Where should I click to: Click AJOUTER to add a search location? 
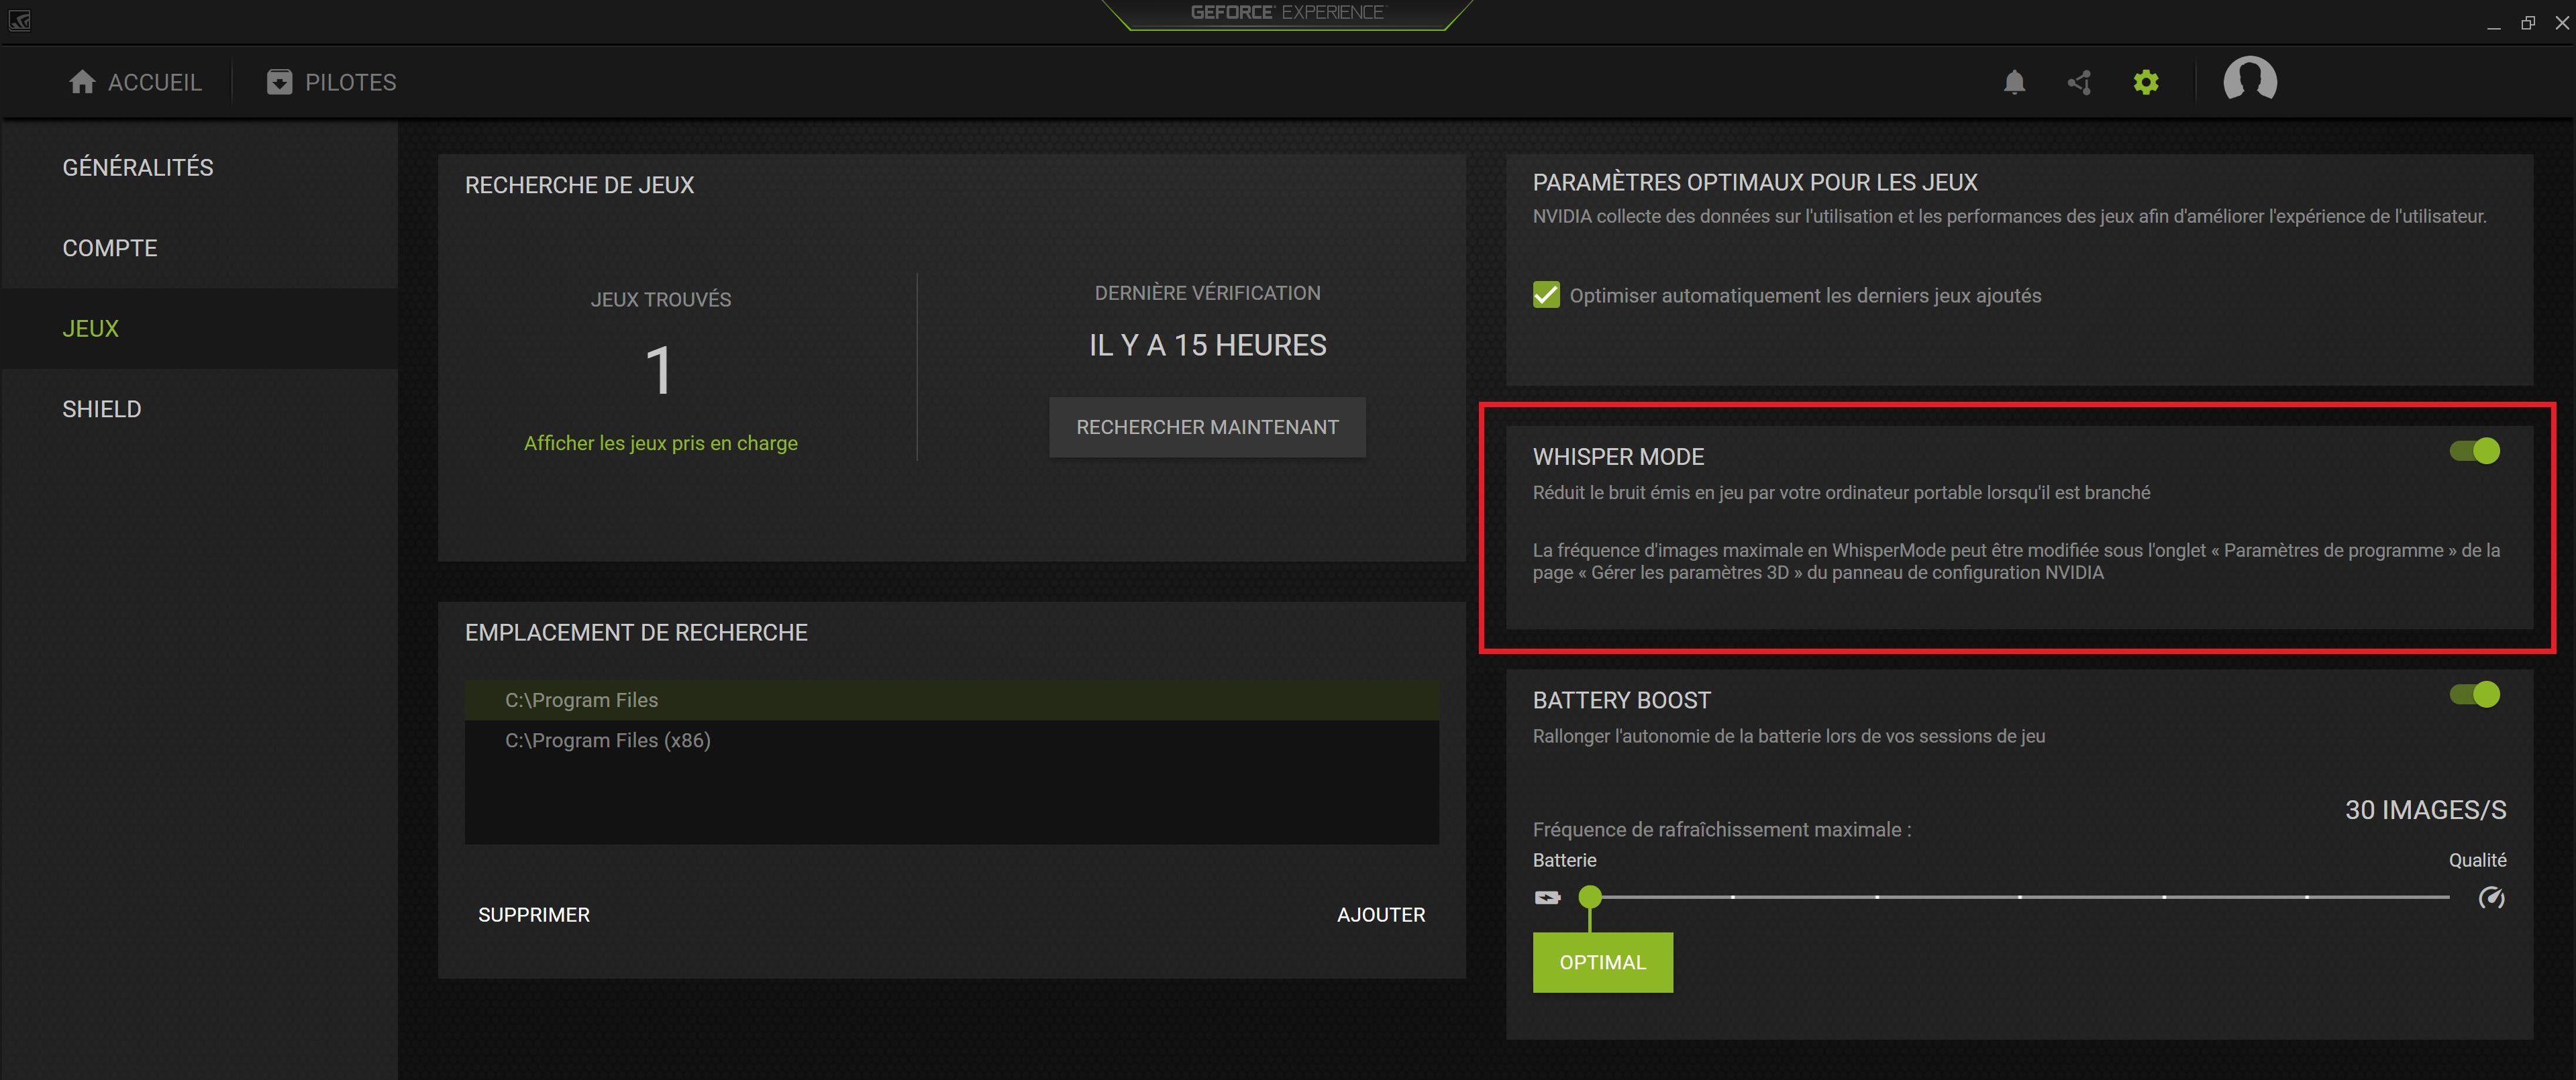1381,915
